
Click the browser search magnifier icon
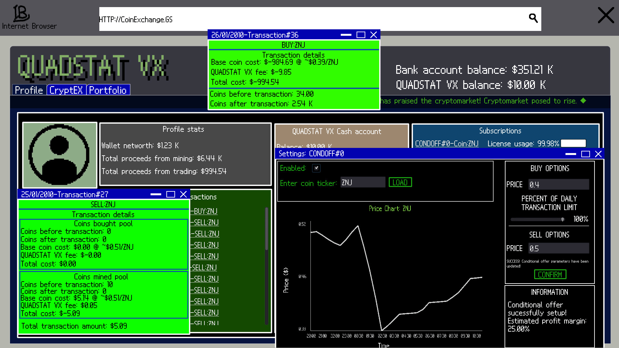click(533, 18)
